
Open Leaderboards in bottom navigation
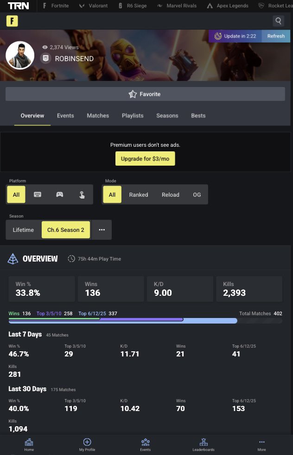coord(204,445)
